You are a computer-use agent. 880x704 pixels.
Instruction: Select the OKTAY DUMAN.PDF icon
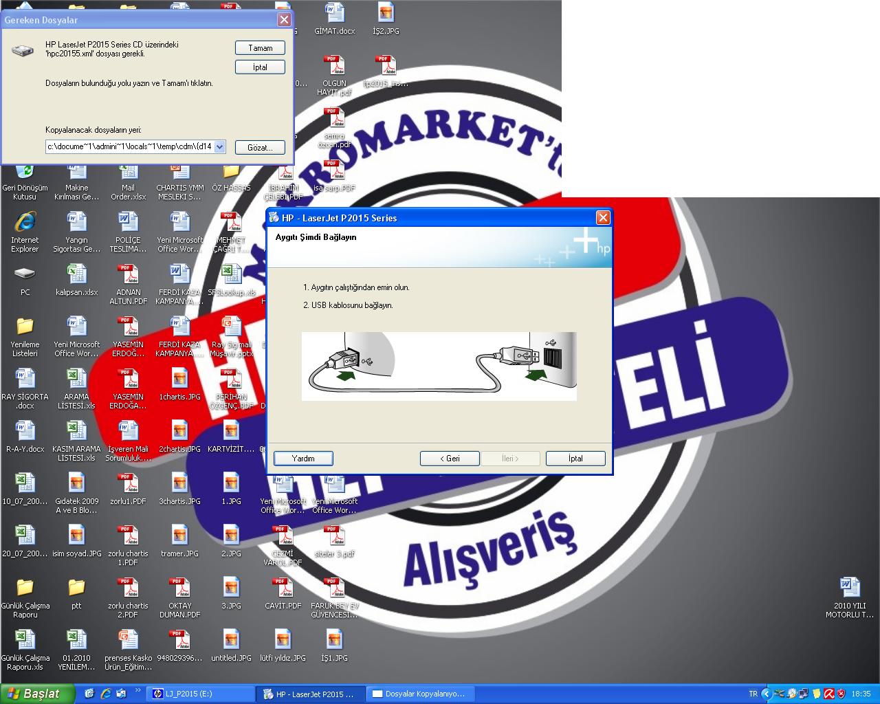coord(179,587)
